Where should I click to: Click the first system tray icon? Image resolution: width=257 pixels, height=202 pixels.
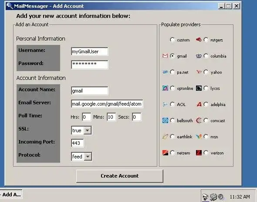point(205,197)
